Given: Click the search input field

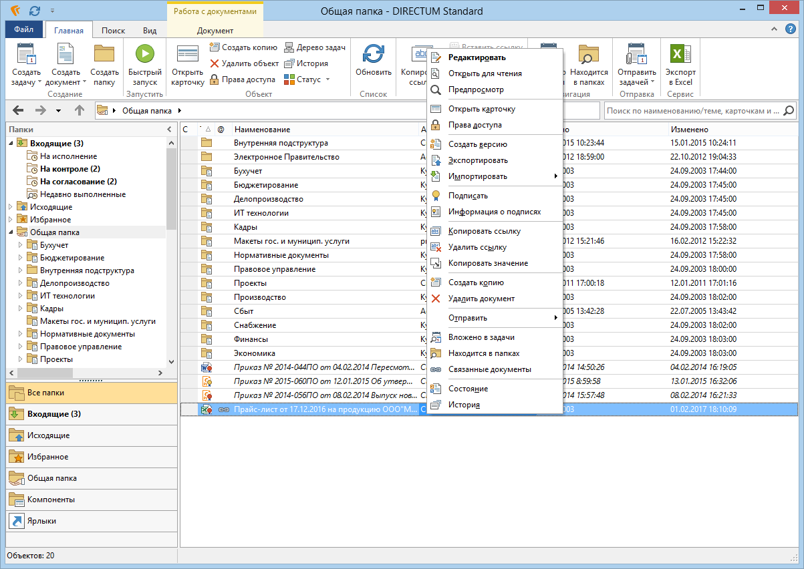Looking at the screenshot, I should (x=692, y=111).
